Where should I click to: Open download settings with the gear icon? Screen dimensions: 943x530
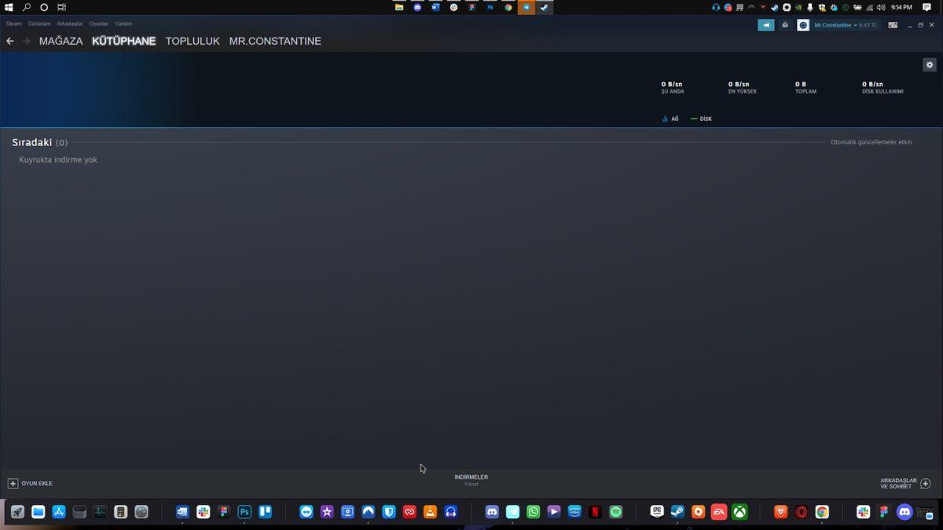click(x=930, y=64)
